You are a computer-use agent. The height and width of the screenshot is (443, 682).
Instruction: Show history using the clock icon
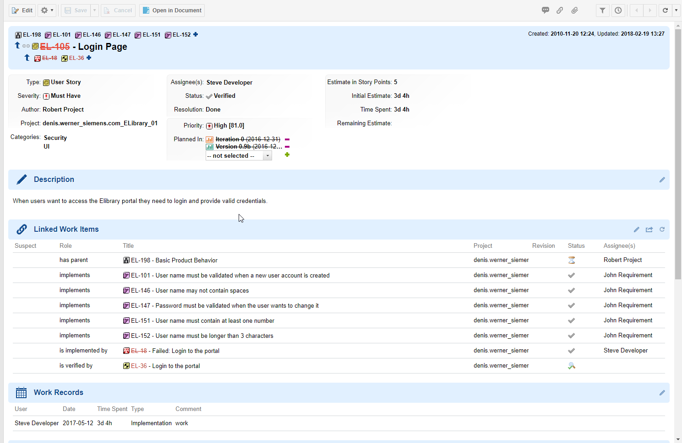point(618,10)
